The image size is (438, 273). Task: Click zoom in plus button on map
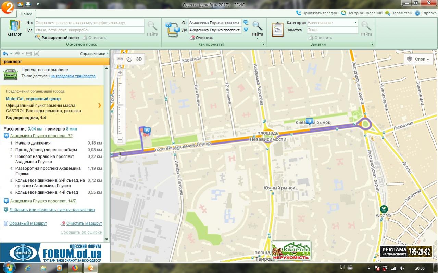coord(120,72)
